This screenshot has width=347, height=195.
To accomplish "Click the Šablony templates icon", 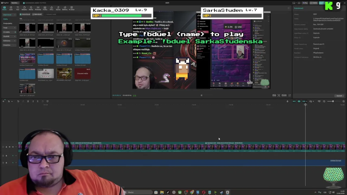I will tap(65, 8).
